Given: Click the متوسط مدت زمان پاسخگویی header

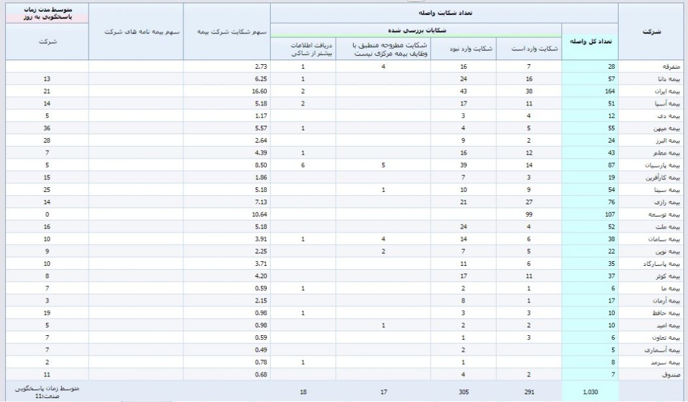Looking at the screenshot, I should [x=47, y=13].
